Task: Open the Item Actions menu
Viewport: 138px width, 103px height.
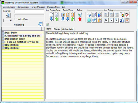Action: [23, 7]
